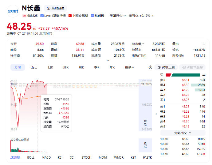Click the trade row at 48.65 1572S
The width and height of the screenshot is (212, 165).
[183, 149]
